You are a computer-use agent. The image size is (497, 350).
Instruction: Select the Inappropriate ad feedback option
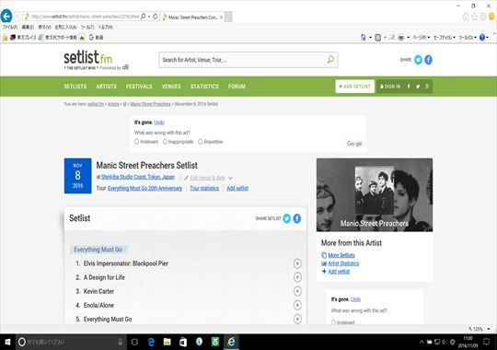165,142
